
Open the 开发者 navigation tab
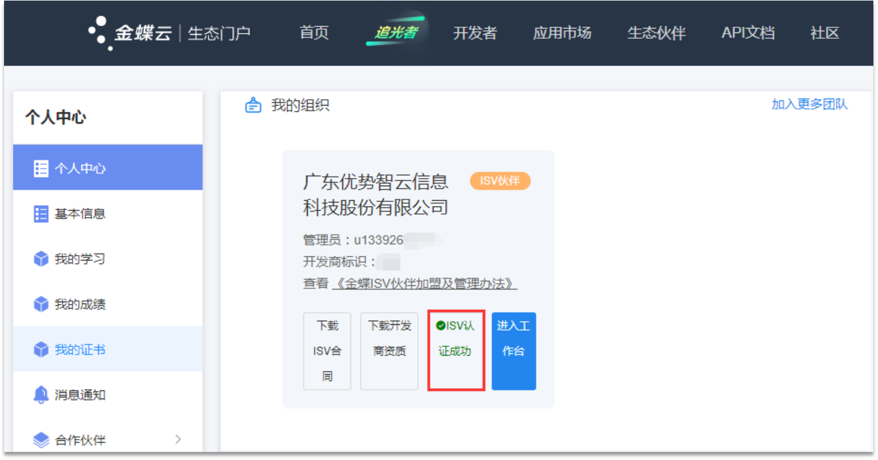pos(475,33)
